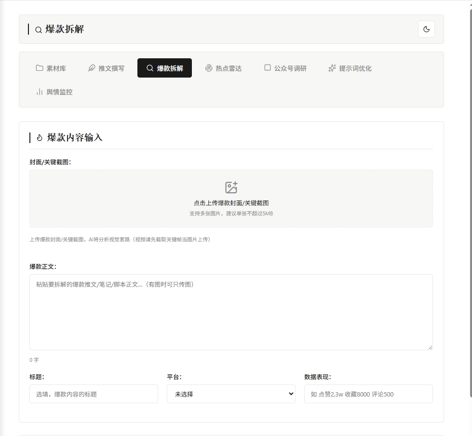Click the 点击上传爆款封面/关键截图 text
Image resolution: width=472 pixels, height=436 pixels.
231,203
